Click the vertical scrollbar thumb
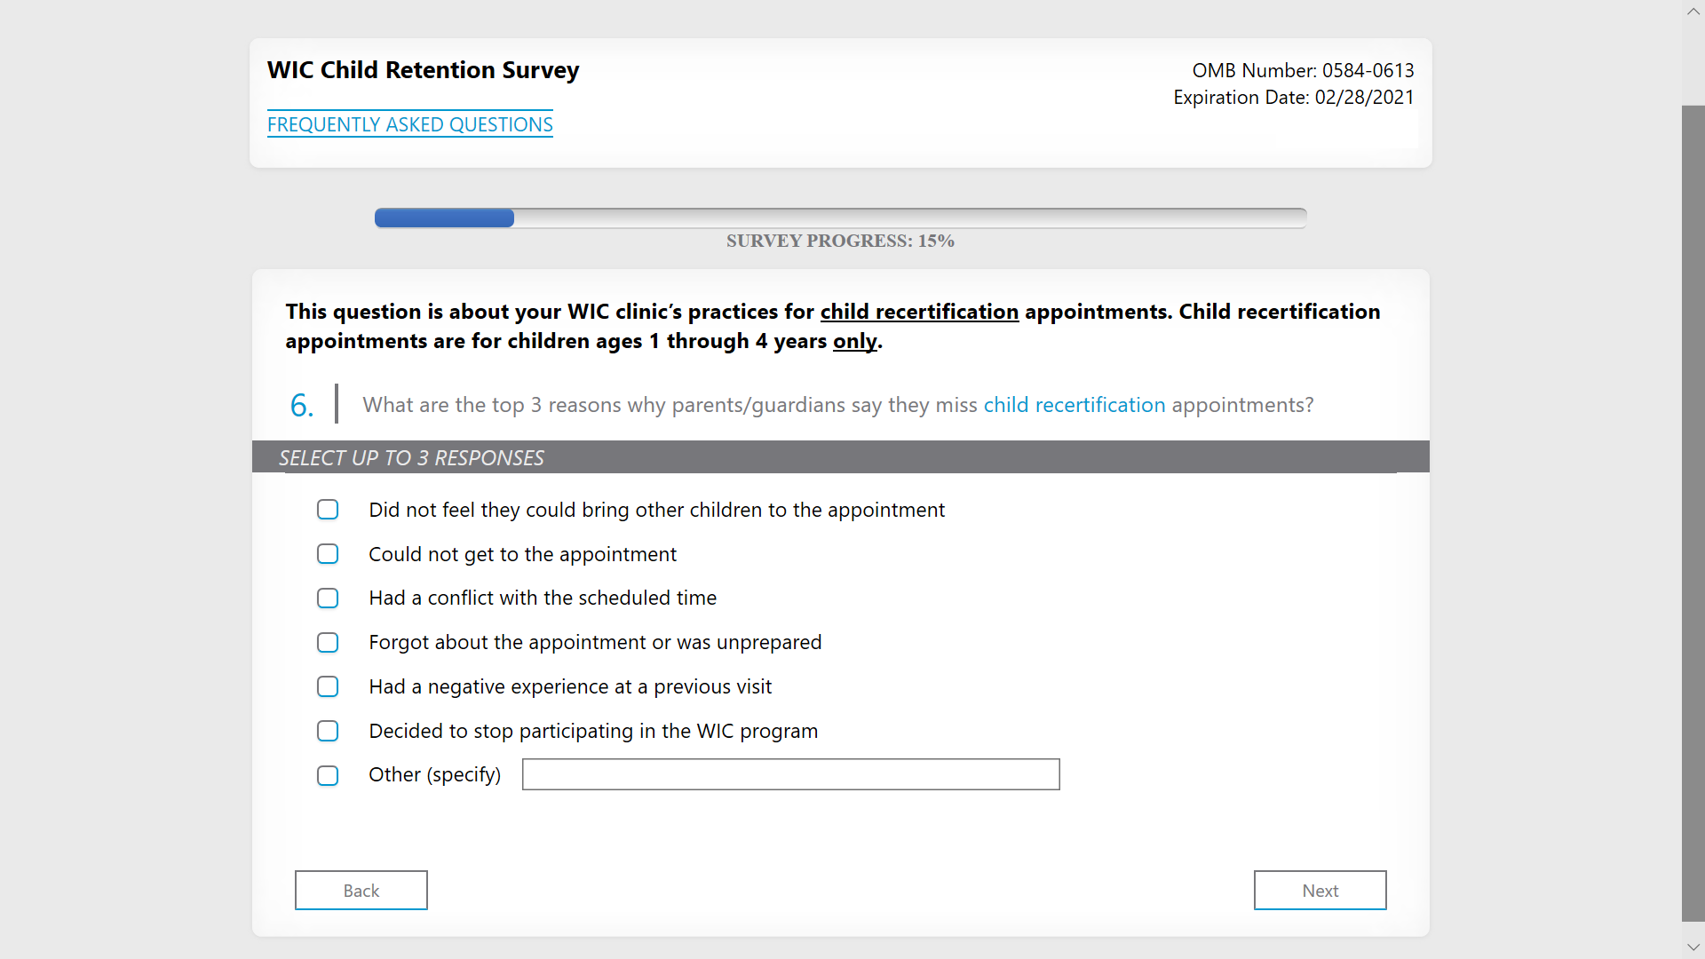The image size is (1705, 959). [x=1693, y=513]
